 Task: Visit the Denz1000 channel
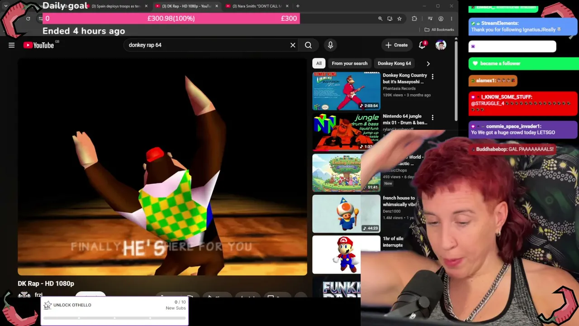pyautogui.click(x=392, y=211)
